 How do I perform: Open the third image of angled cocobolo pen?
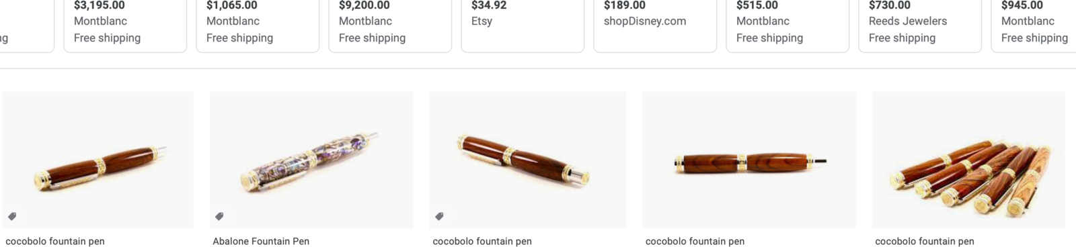[528, 160]
